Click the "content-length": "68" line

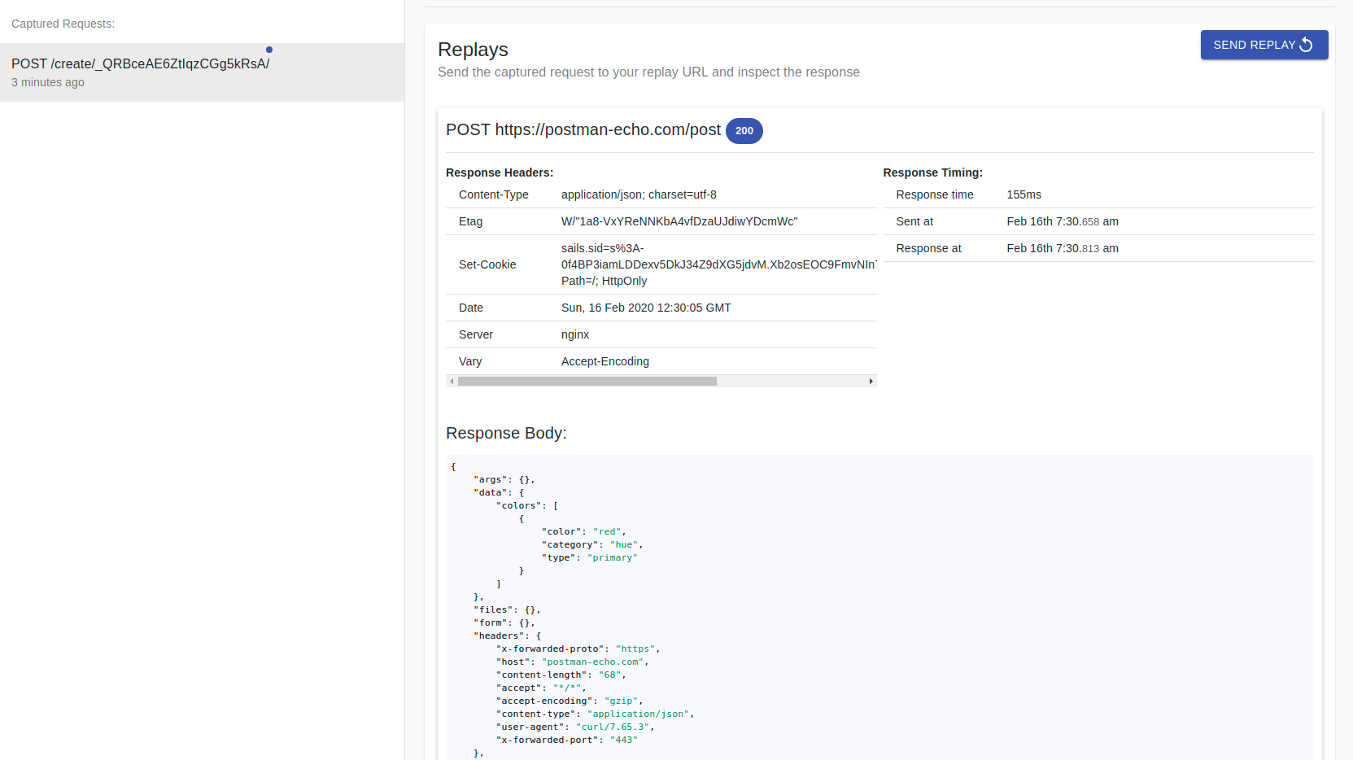[x=561, y=675]
